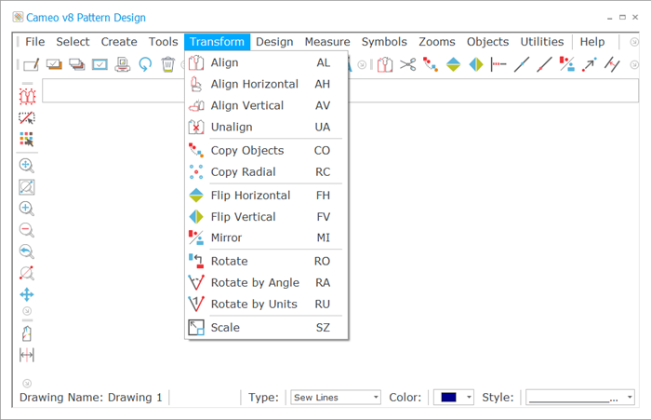The image size is (651, 420).
Task: Click the zoom window framed magnifier icon
Action: tap(27, 187)
